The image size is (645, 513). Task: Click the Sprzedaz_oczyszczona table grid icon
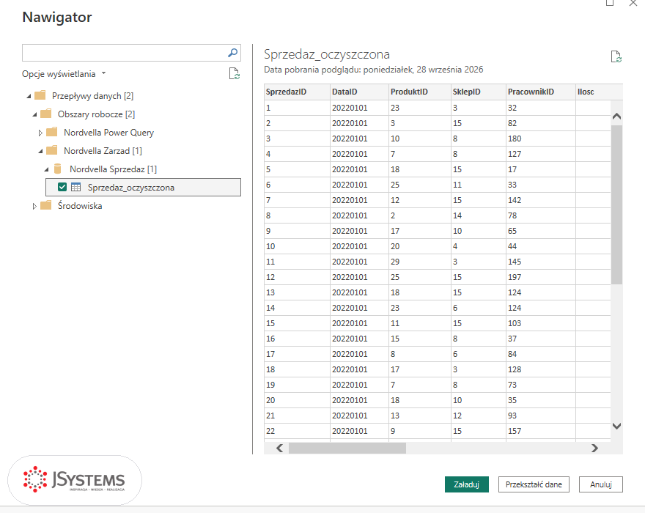click(75, 187)
